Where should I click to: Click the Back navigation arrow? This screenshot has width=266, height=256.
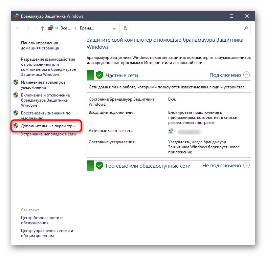click(x=18, y=28)
